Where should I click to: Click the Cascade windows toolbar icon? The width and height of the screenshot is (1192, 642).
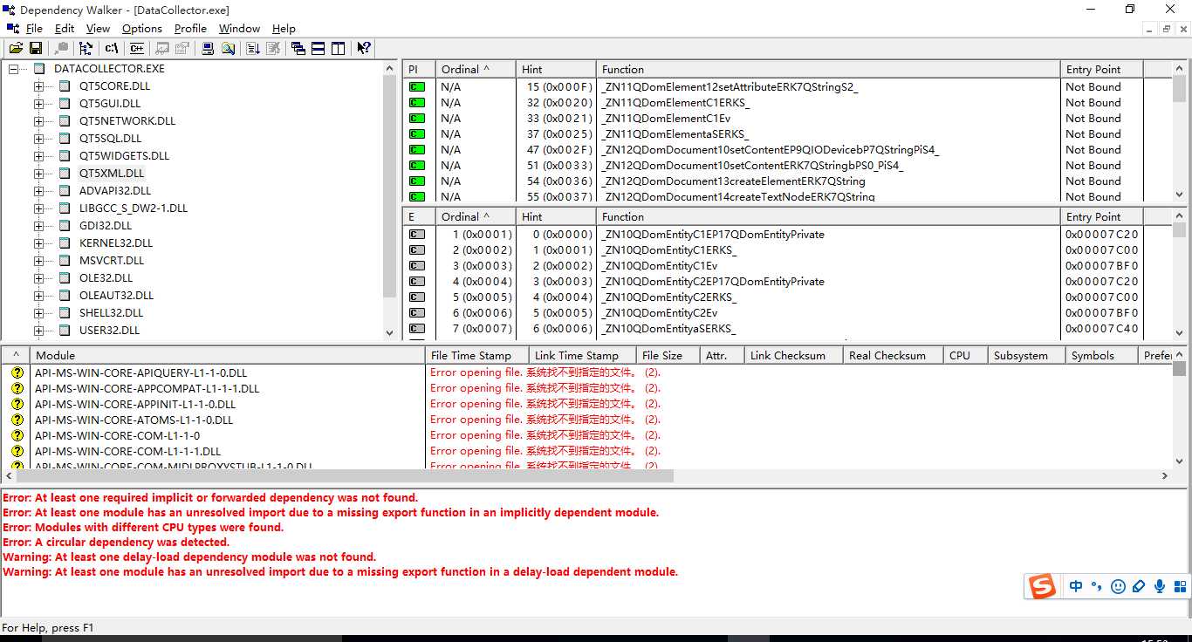(298, 48)
